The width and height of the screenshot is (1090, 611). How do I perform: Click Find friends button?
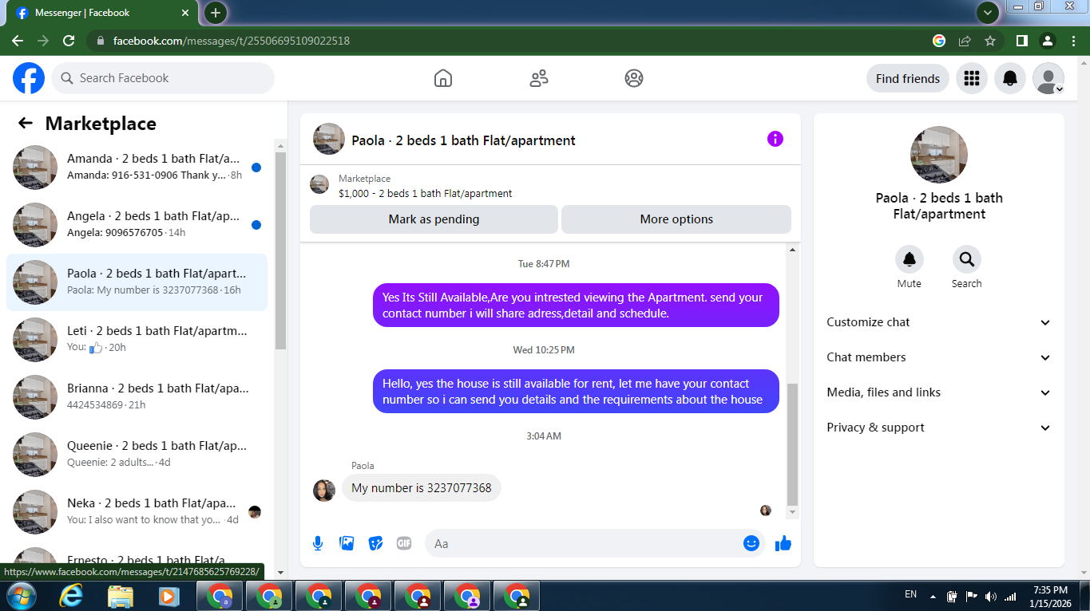click(908, 78)
